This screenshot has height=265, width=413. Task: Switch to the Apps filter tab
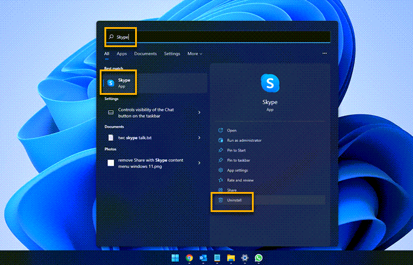122,54
